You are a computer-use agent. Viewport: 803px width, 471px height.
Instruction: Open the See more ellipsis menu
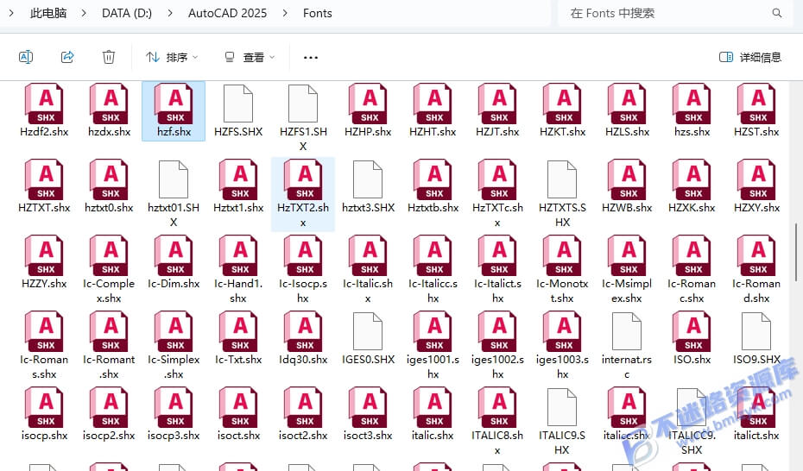(x=311, y=57)
